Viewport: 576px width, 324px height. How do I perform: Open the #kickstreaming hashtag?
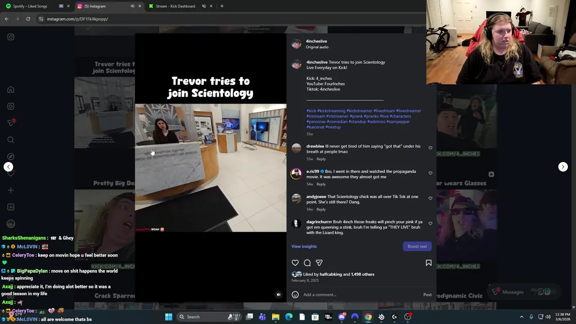pos(331,111)
